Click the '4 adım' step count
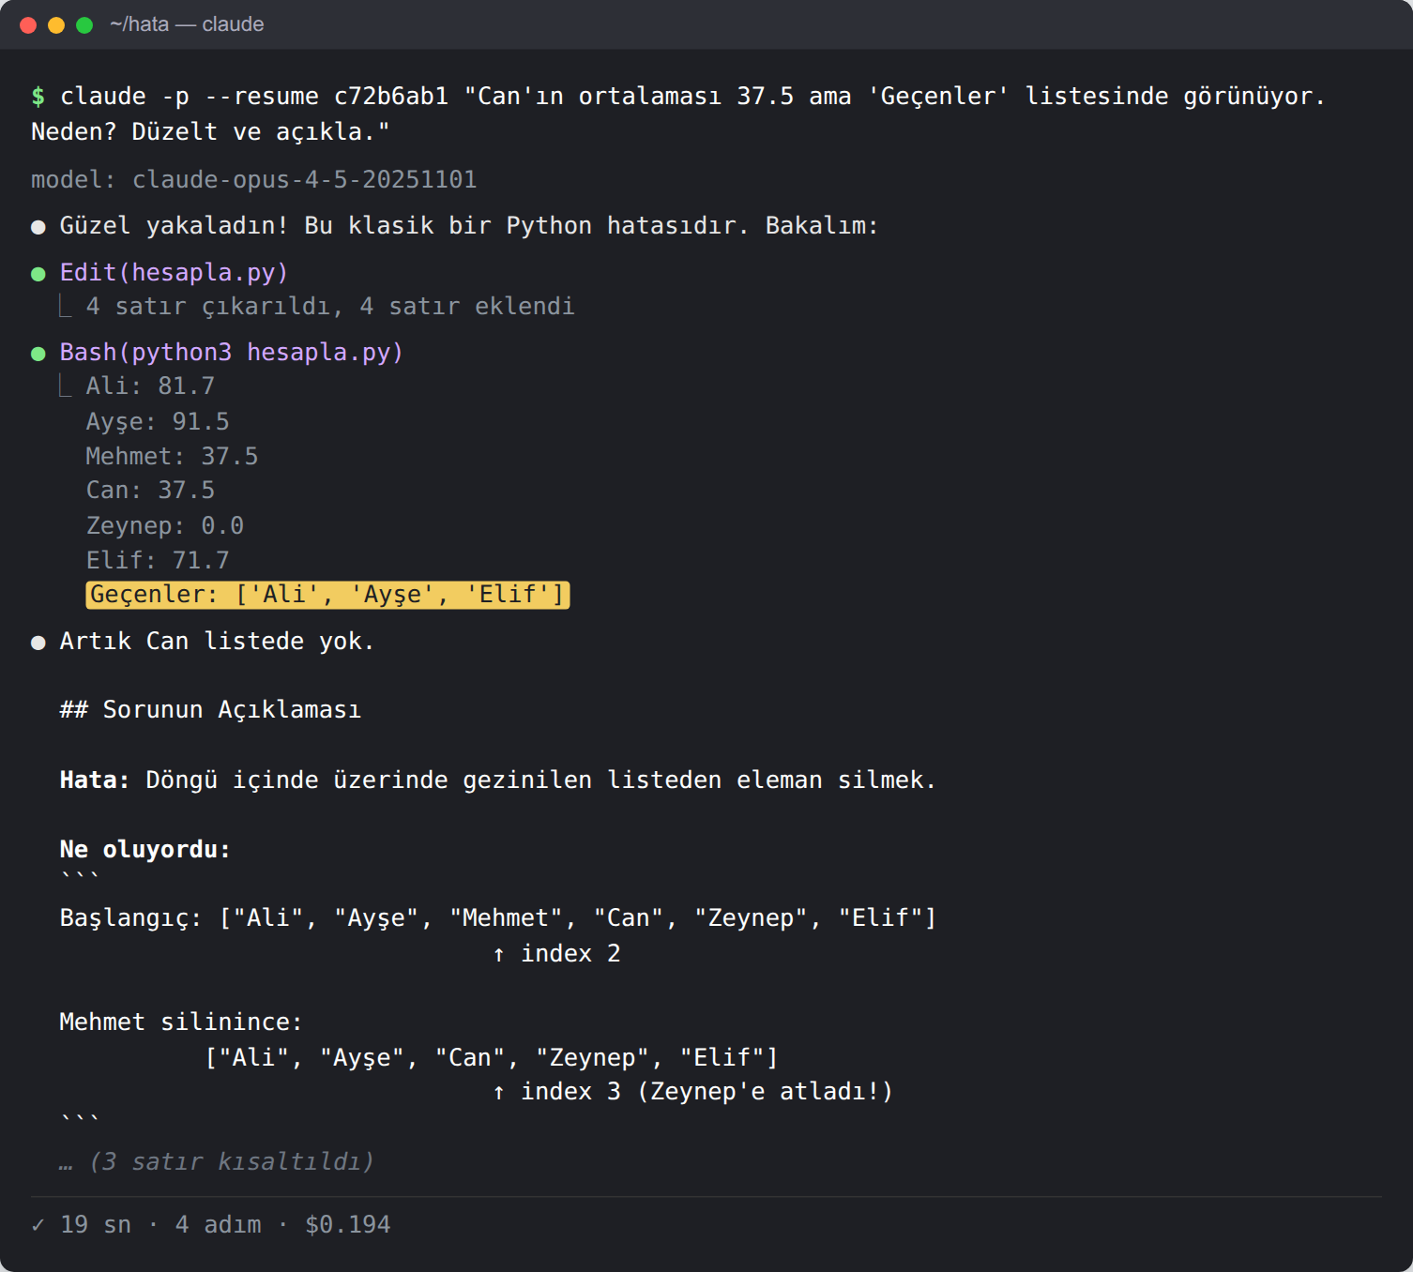Image resolution: width=1413 pixels, height=1272 pixels. pyautogui.click(x=219, y=1224)
